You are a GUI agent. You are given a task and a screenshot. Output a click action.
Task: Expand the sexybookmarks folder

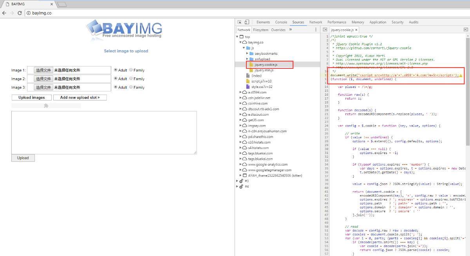pyautogui.click(x=247, y=53)
